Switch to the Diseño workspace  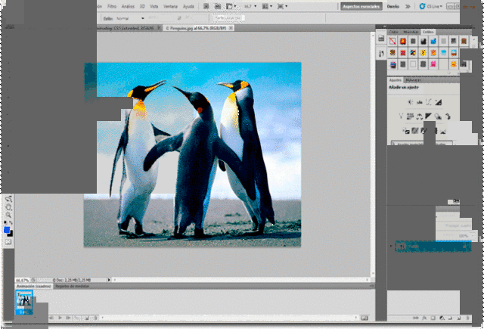(393, 6)
